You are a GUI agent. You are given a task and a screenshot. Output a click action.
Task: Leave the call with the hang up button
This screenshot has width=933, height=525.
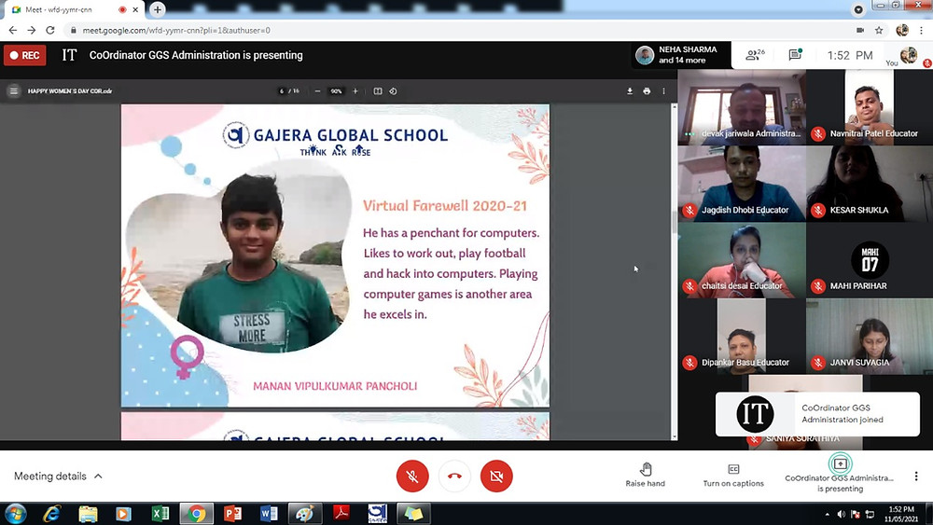[454, 476]
